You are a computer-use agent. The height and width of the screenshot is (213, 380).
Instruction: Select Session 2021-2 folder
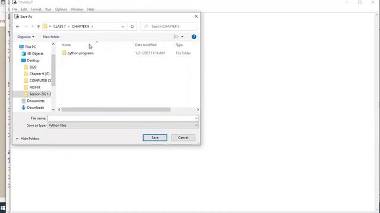point(40,94)
